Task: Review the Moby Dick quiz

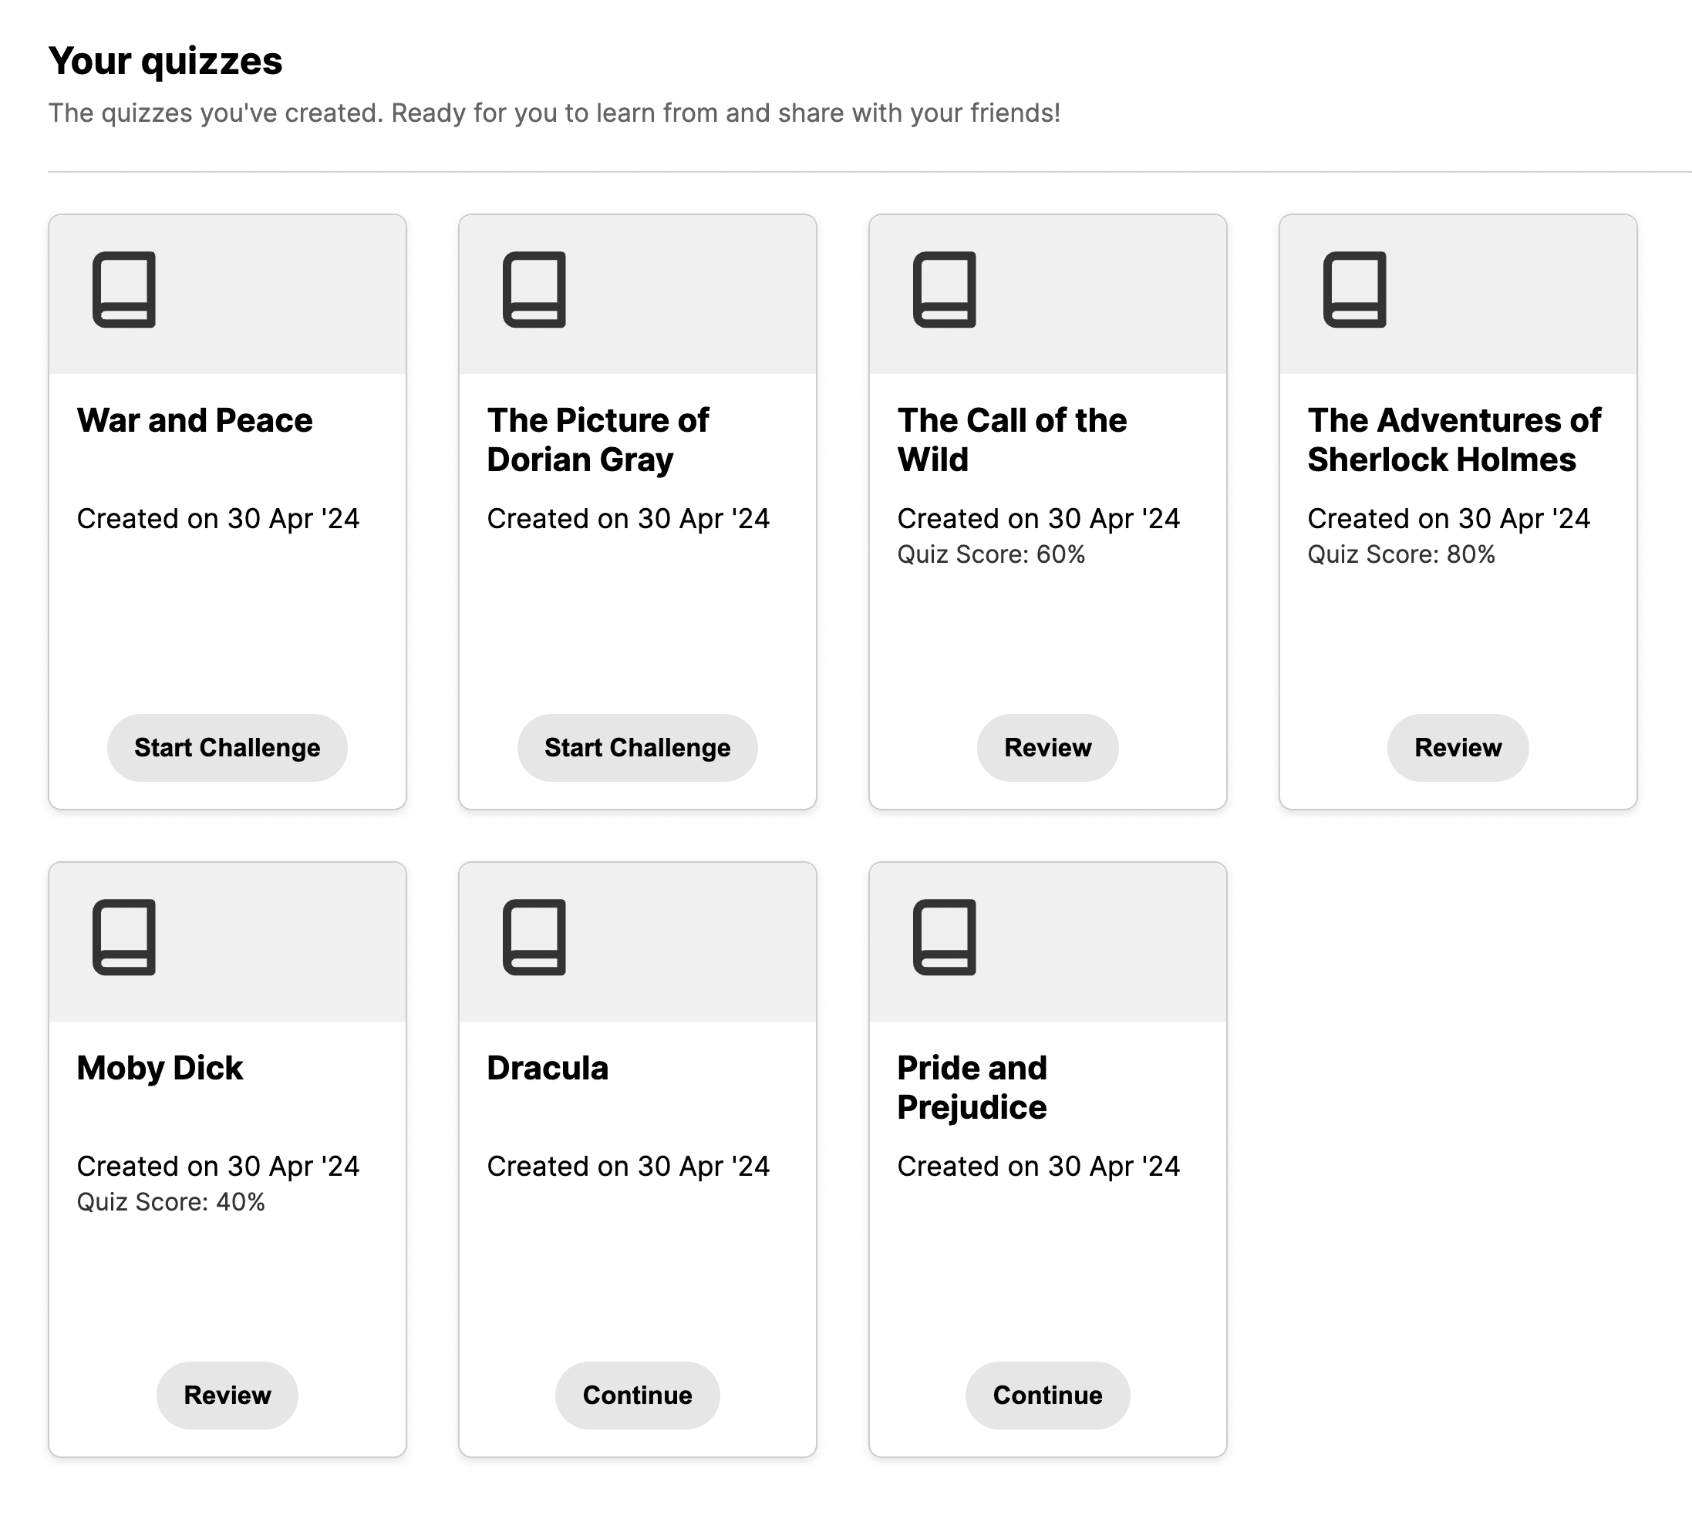Action: tap(227, 1395)
